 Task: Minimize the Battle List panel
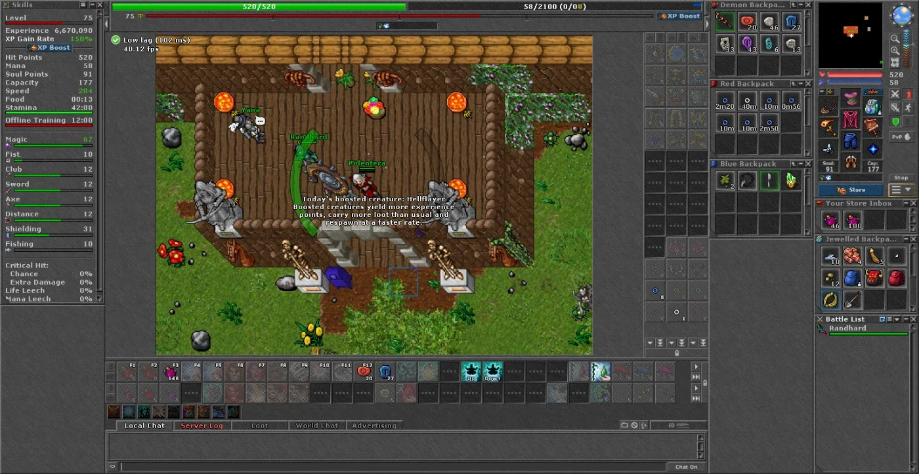pos(905,319)
